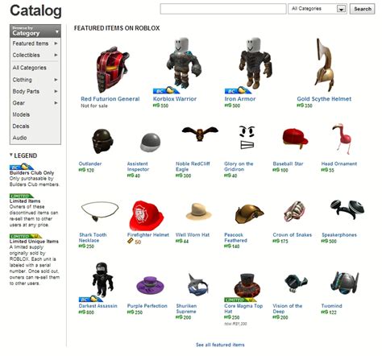The image size is (382, 356).
Task: Choose the Audio category
Action: (19, 138)
